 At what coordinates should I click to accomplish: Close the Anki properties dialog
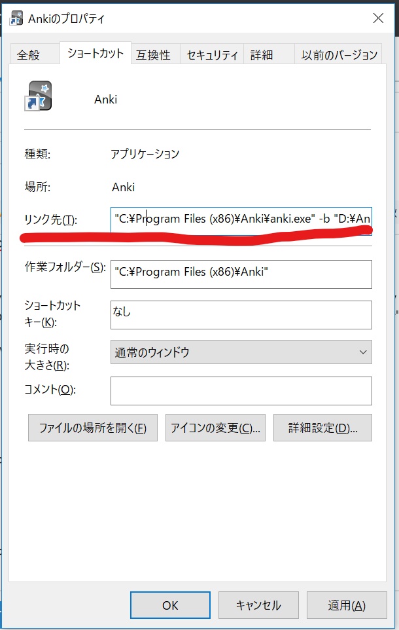[378, 18]
